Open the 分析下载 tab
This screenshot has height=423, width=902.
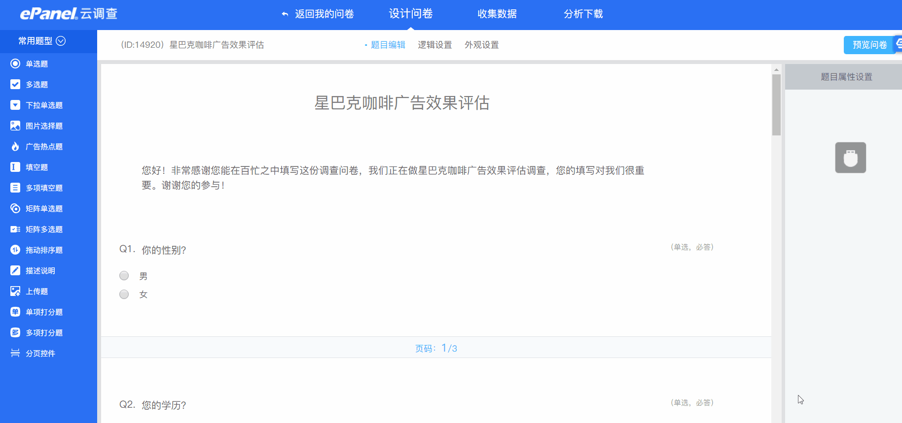(x=583, y=14)
